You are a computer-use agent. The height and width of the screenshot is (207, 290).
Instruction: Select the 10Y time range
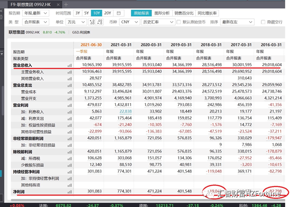tap(97, 13)
